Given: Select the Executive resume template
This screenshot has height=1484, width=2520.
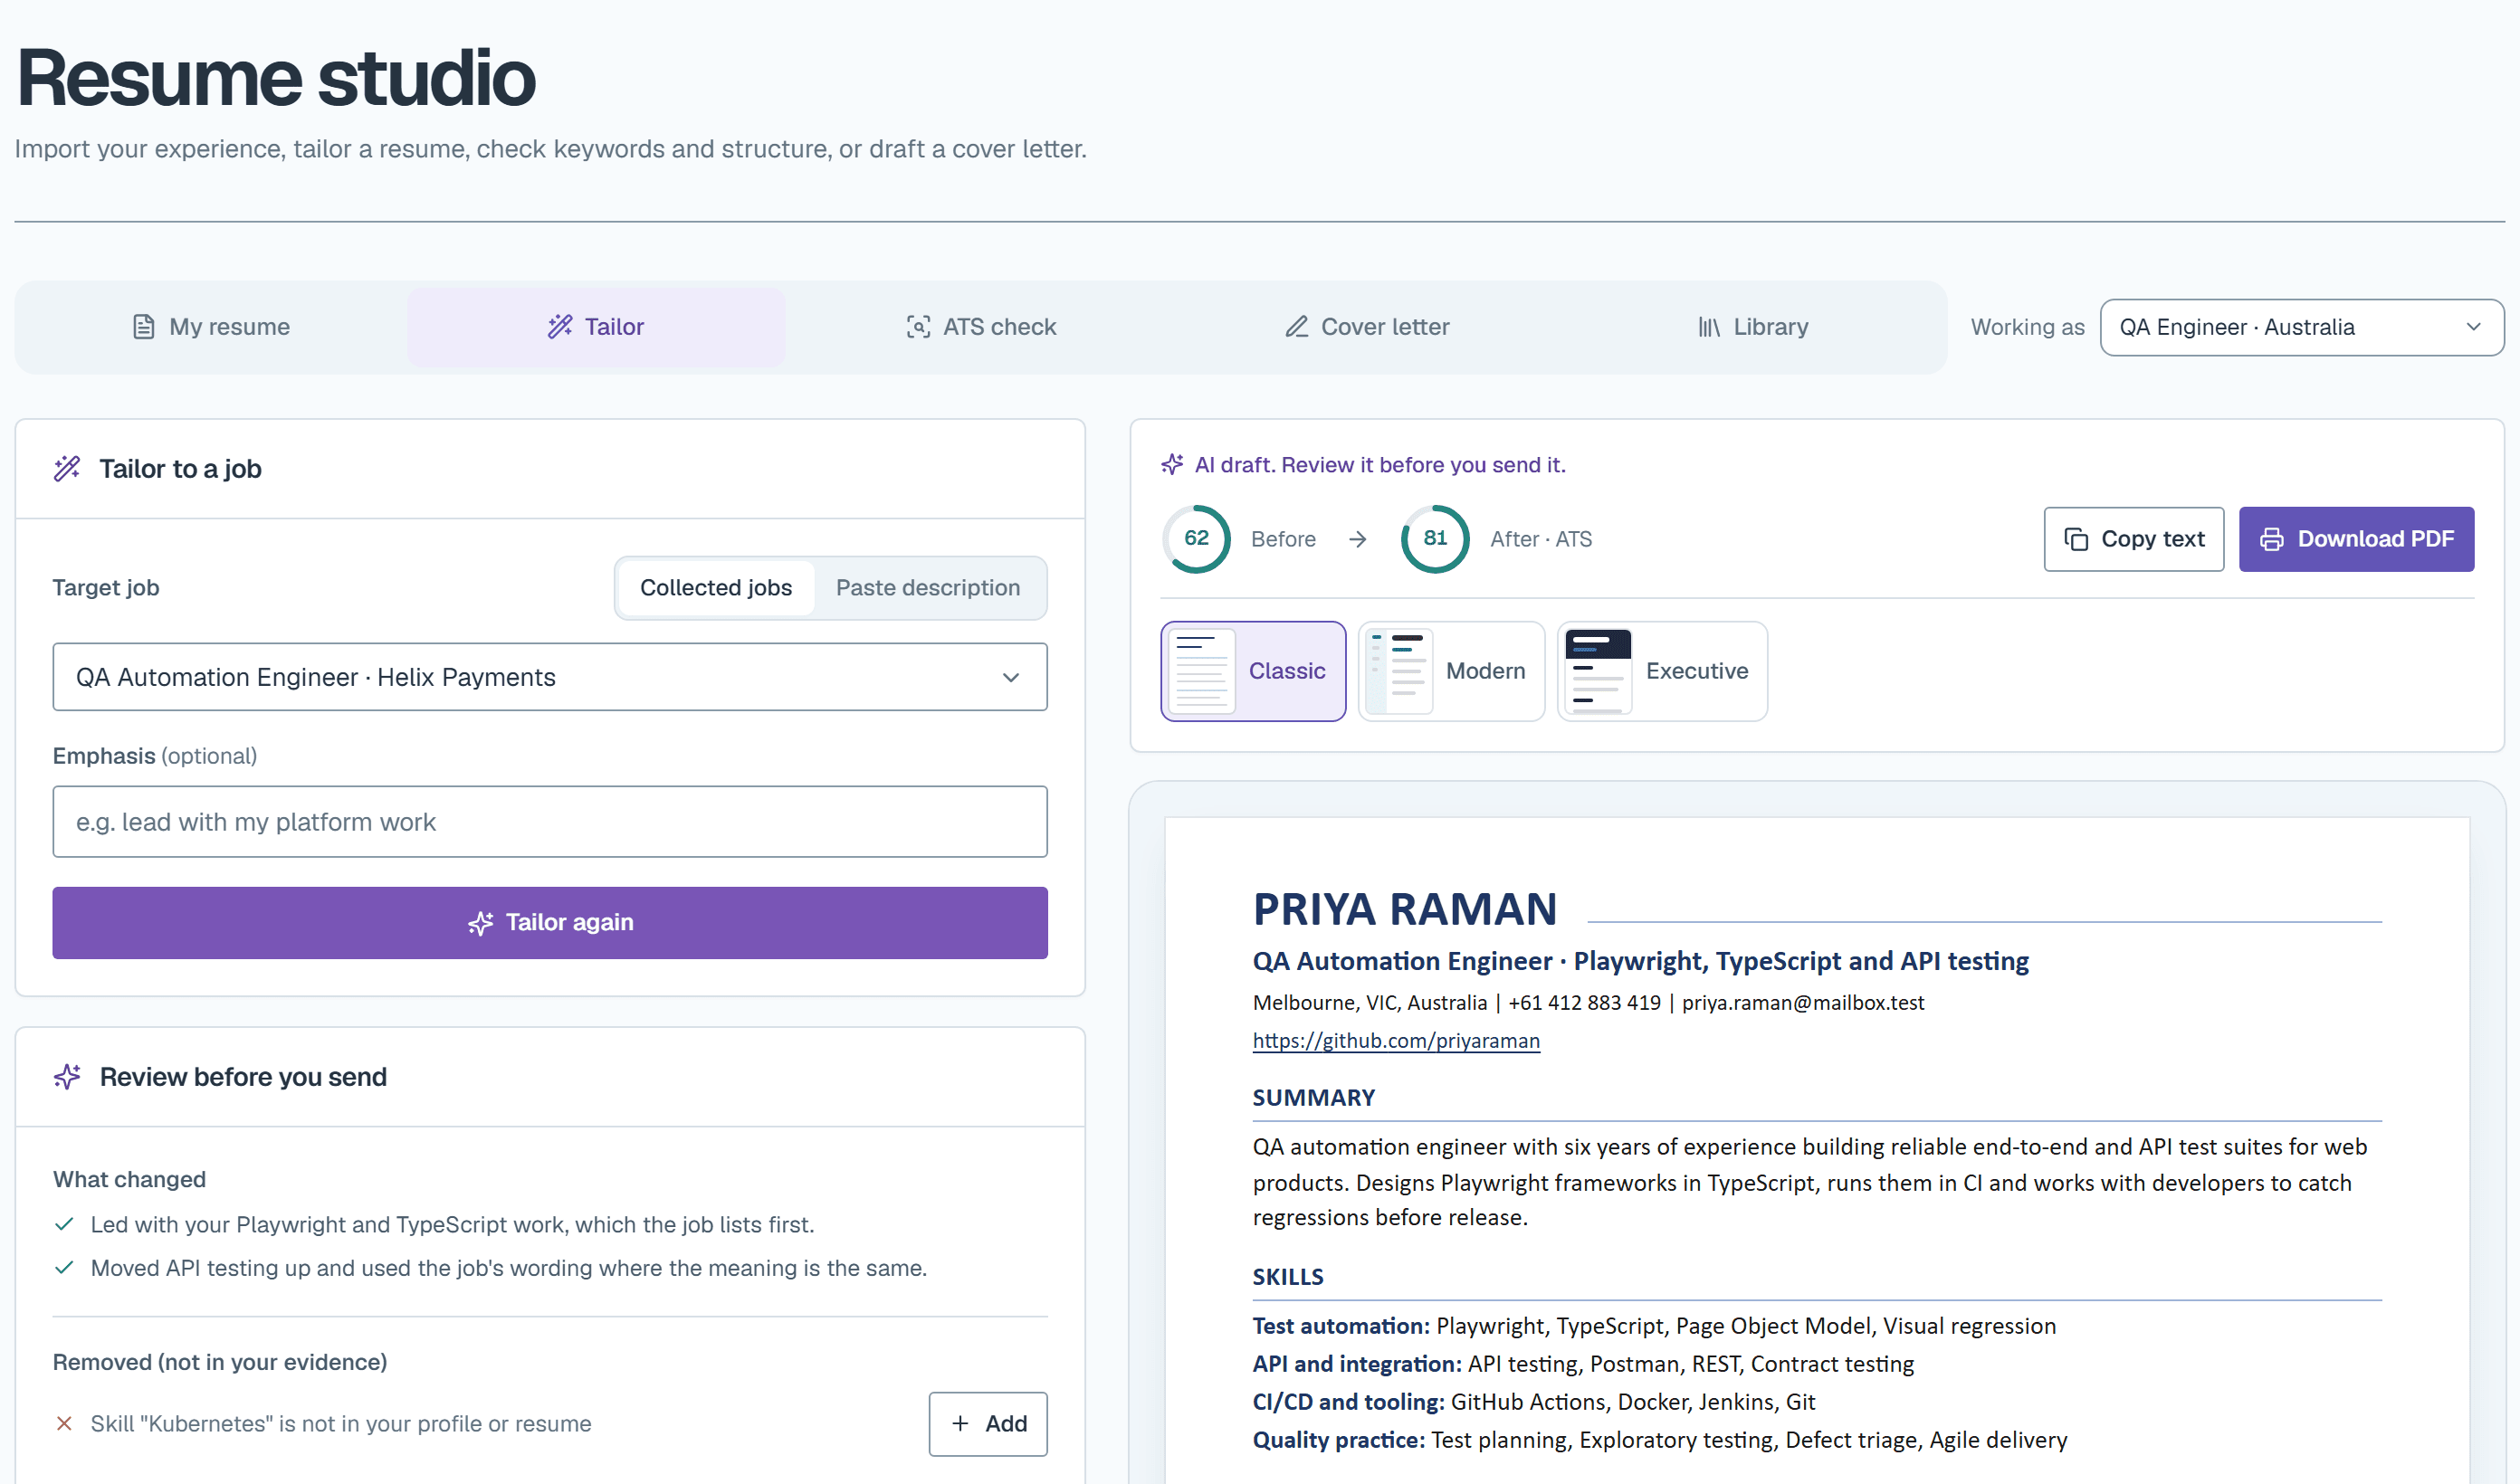Looking at the screenshot, I should (1662, 671).
